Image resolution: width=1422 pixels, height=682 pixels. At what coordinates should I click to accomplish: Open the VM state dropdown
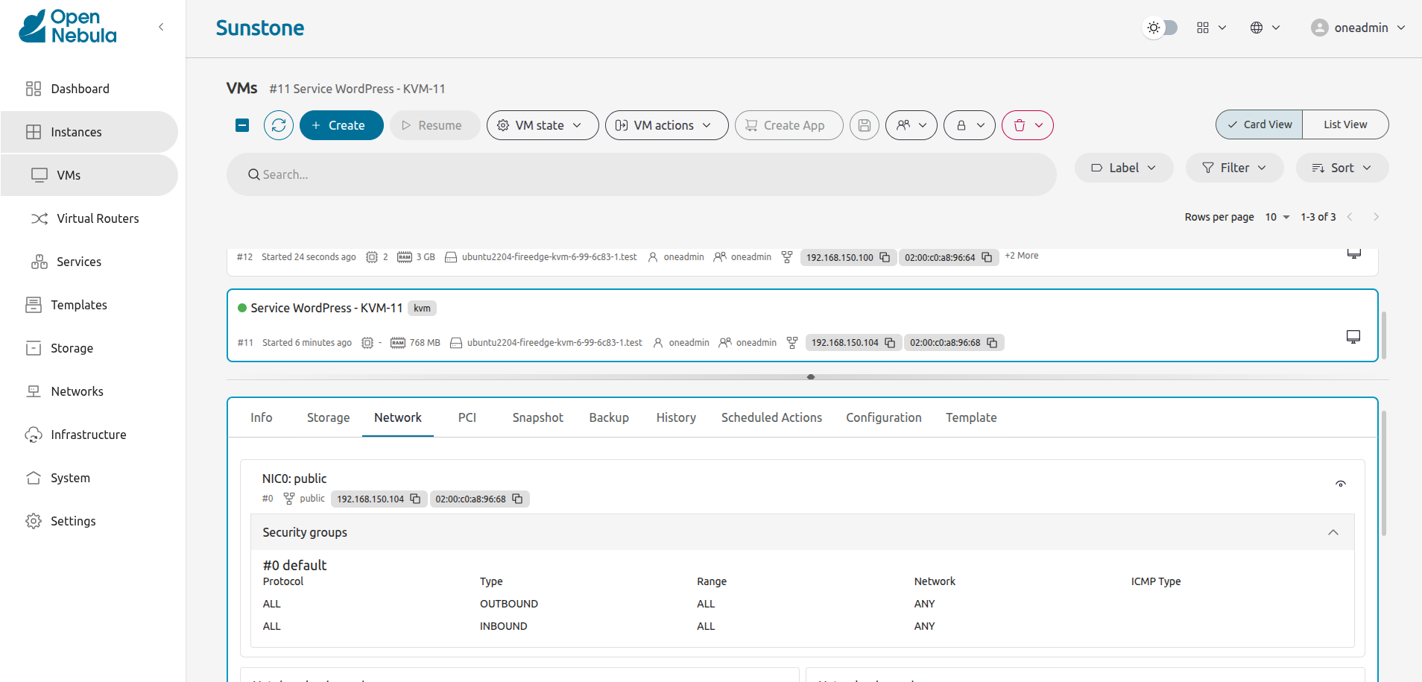click(x=542, y=125)
